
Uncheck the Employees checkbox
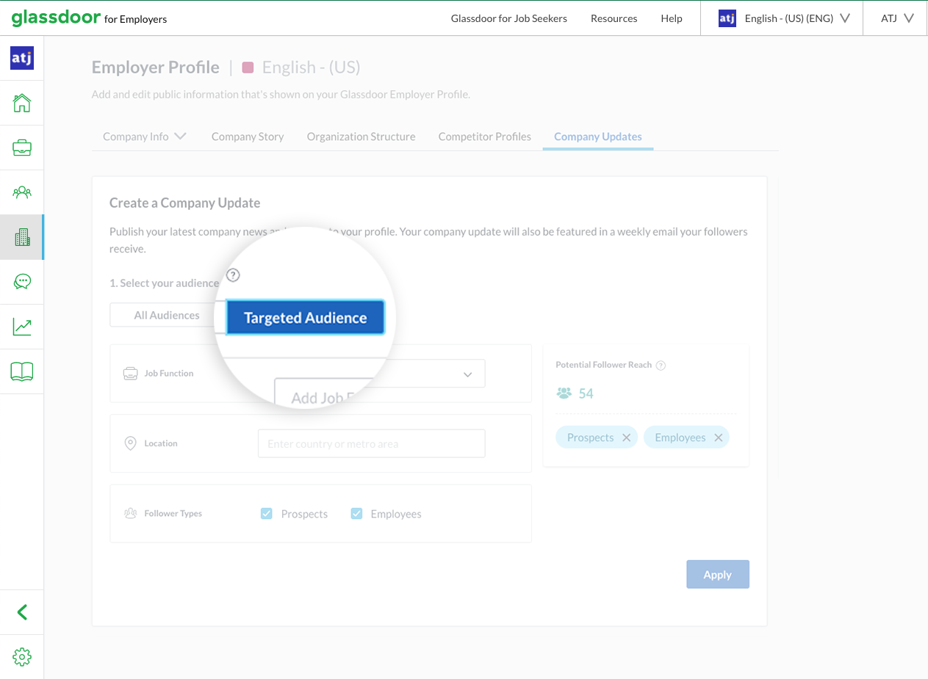click(x=356, y=514)
